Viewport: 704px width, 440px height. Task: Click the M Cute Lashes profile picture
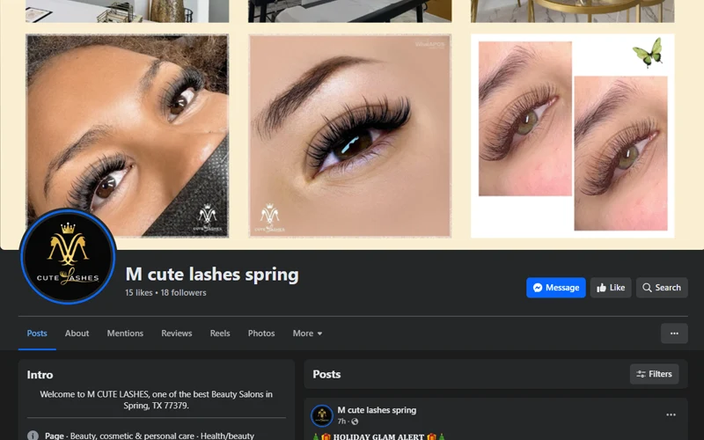click(x=68, y=257)
